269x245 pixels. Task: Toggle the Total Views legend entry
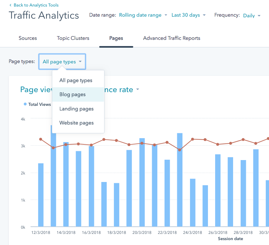click(40, 104)
